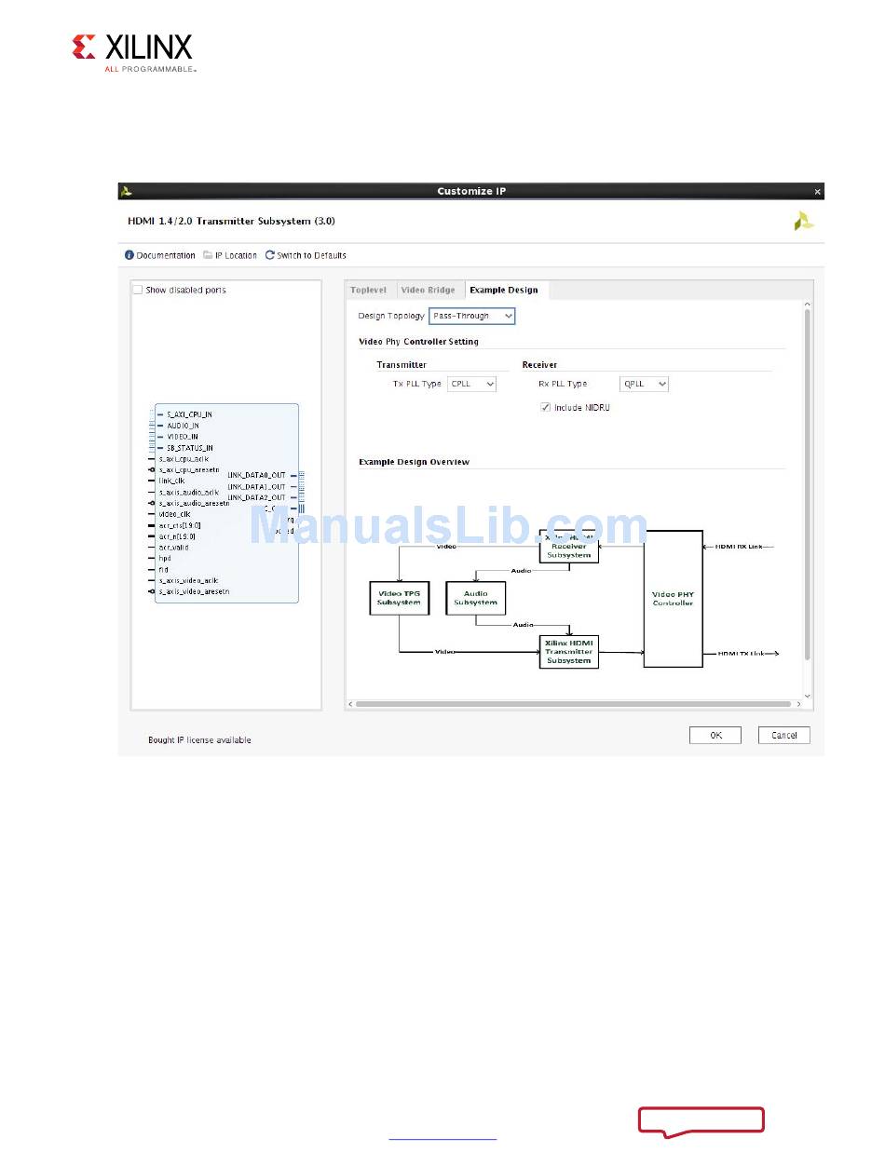
Task: Close the Customize IP dialog
Action: point(818,191)
